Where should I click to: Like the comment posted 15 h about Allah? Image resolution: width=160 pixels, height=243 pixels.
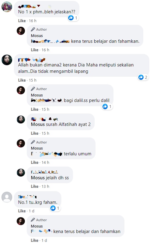point(22,80)
